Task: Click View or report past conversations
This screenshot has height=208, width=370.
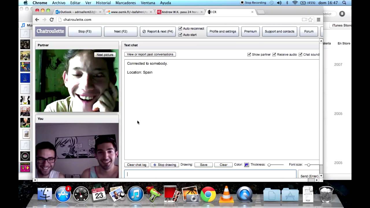Action: [150, 54]
